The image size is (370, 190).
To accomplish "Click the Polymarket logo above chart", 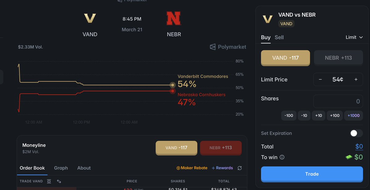I will pyautogui.click(x=228, y=47).
